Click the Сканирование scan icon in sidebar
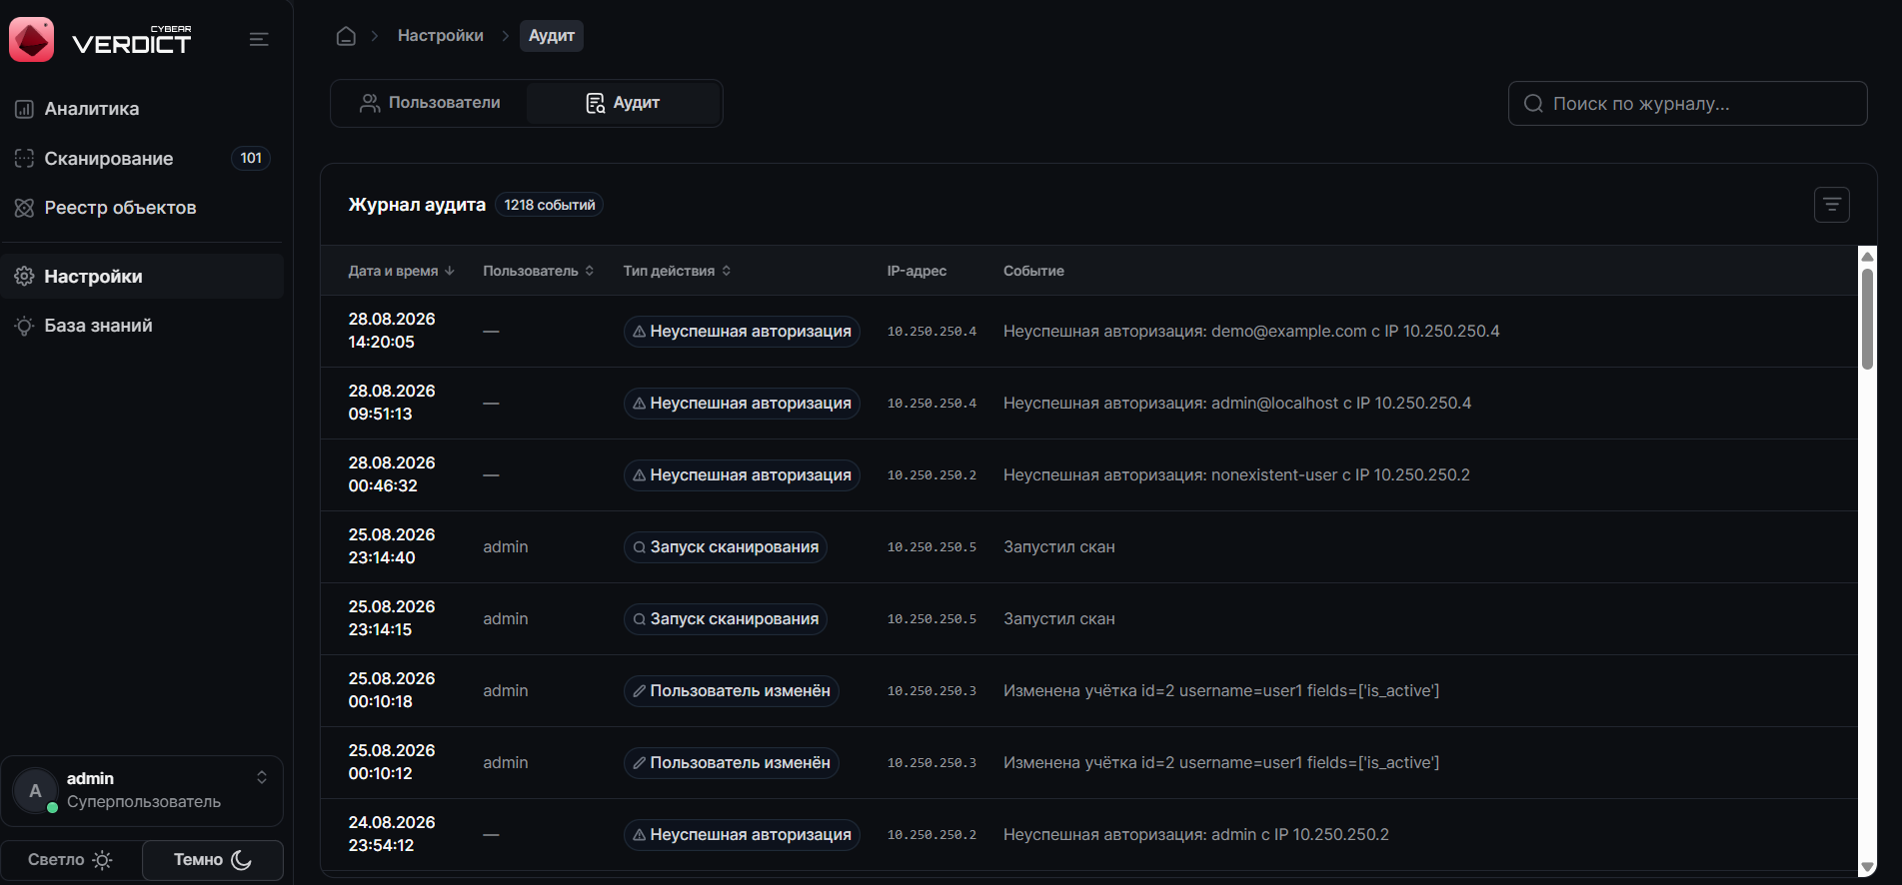Screen dimensions: 1902x885 24,159
